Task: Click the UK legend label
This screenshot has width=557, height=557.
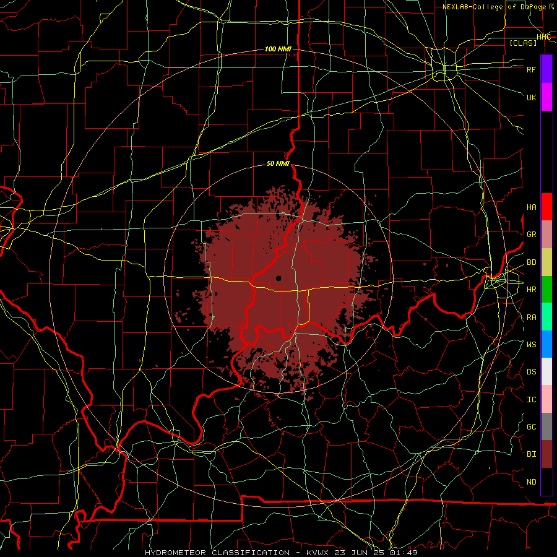Action: (x=532, y=97)
